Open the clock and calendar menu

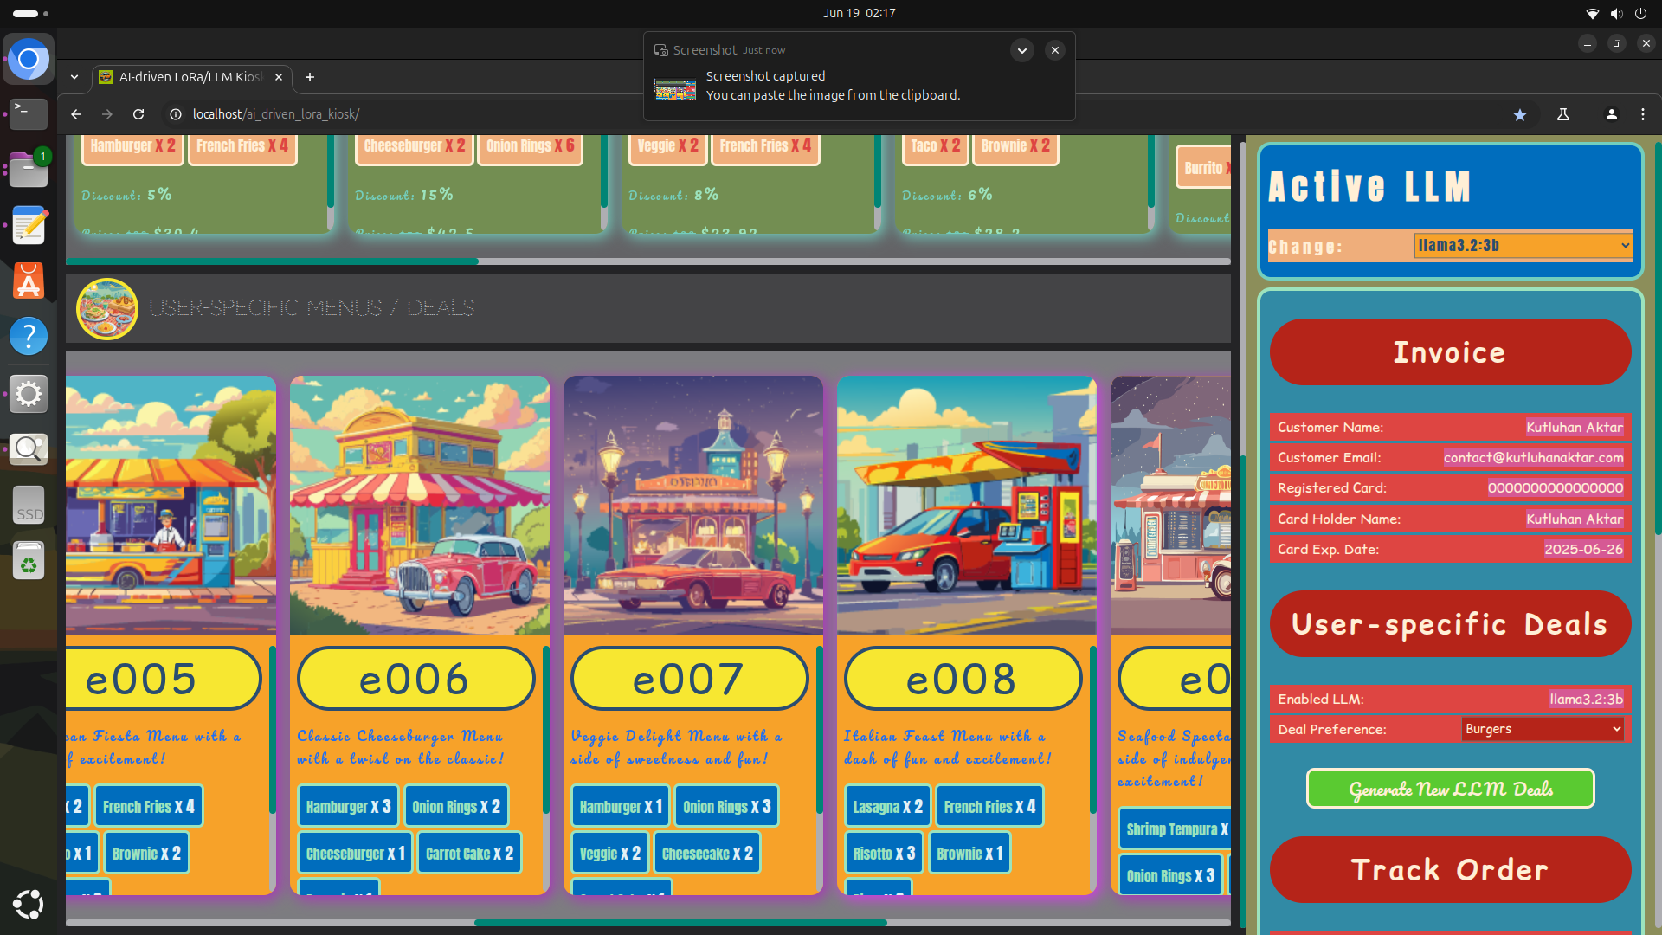pyautogui.click(x=859, y=13)
